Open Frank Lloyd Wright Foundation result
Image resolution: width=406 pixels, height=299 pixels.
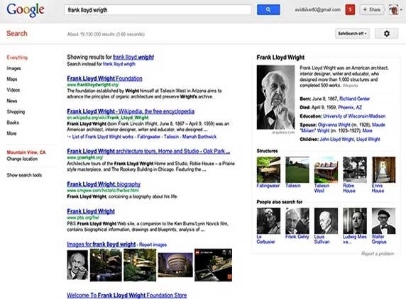[104, 79]
